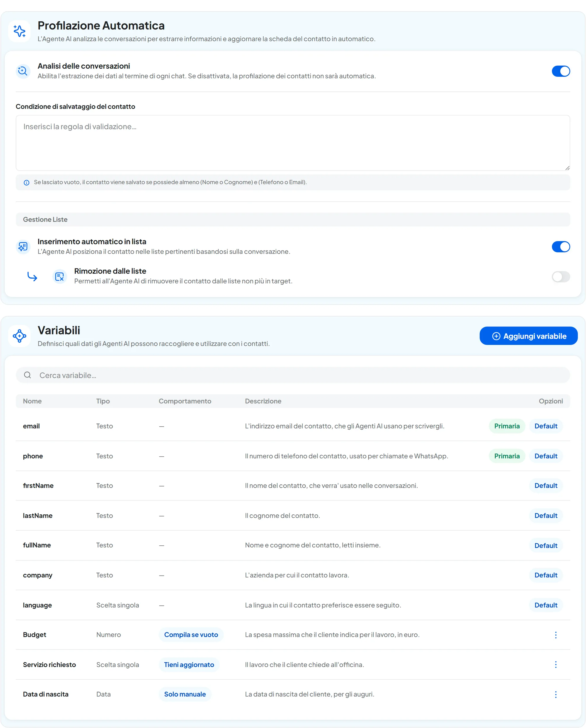
Task: Select the lastName variable name
Action: [38, 516]
